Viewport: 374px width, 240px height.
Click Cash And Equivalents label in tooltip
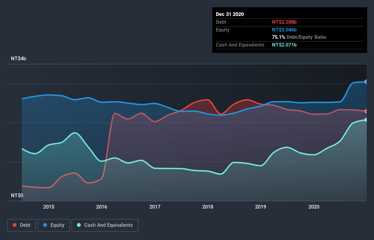tap(240, 45)
